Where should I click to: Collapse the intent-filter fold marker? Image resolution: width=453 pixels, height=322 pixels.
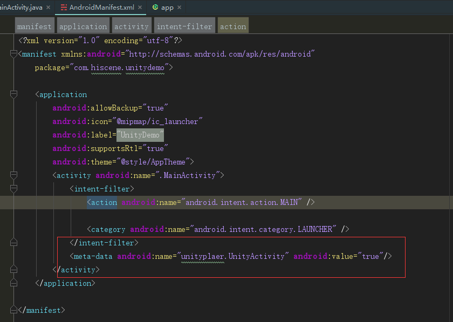12,189
